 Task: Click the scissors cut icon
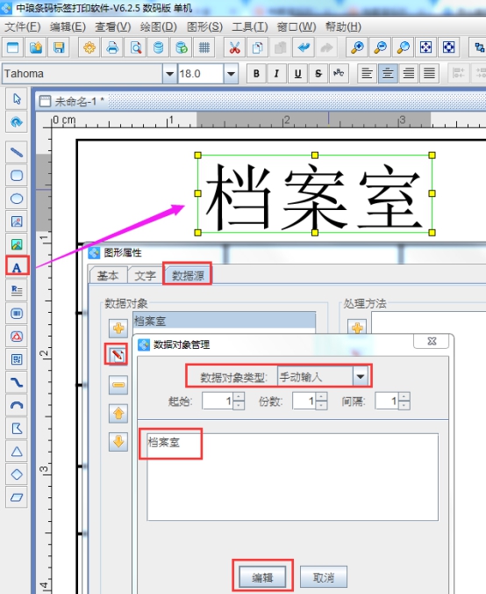point(234,47)
